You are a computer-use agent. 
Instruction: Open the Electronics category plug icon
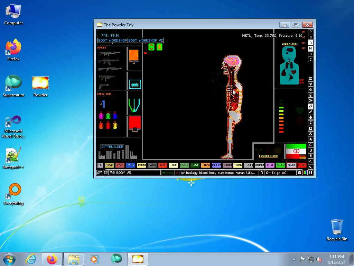[x=310, y=84]
